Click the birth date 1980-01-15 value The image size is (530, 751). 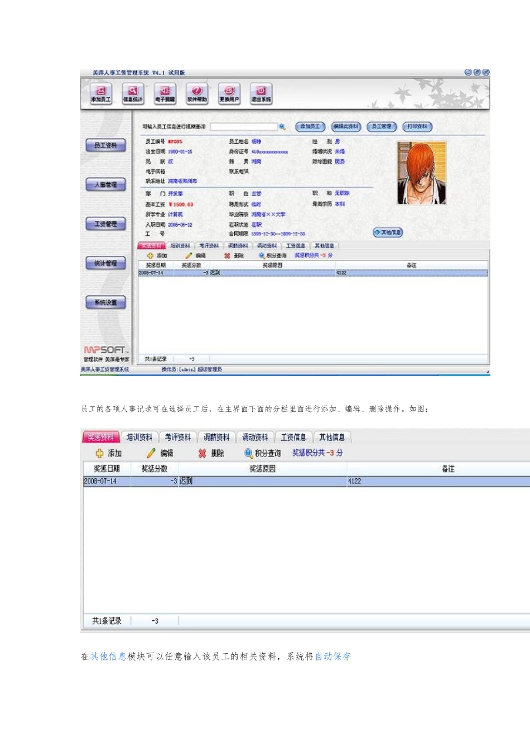pos(180,152)
